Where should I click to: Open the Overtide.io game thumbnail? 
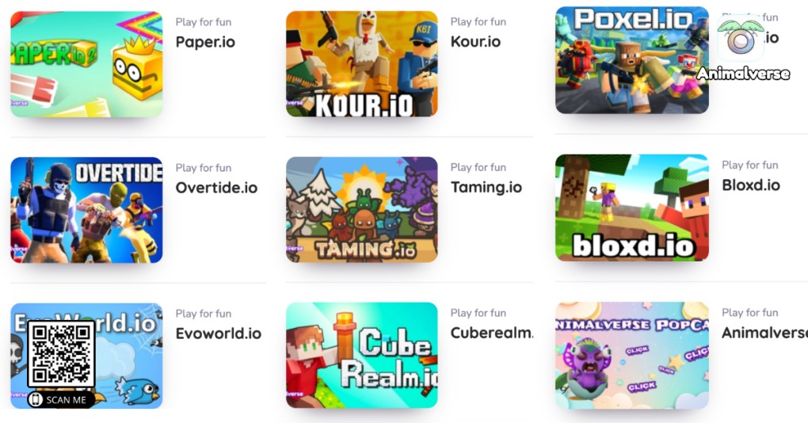86,210
